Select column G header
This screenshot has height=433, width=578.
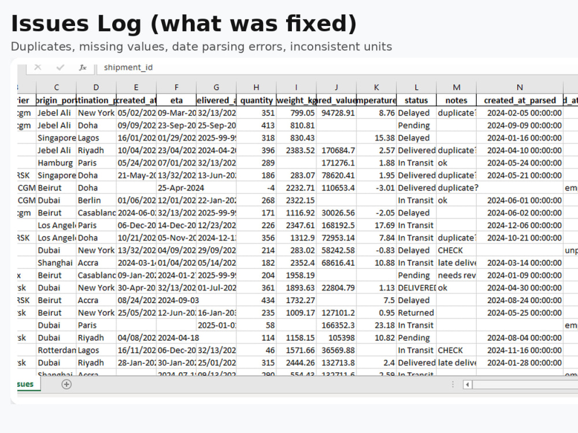216,87
